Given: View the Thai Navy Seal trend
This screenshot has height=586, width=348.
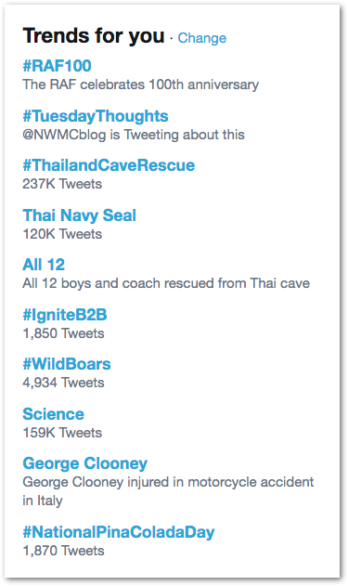Looking at the screenshot, I should tap(79, 215).
